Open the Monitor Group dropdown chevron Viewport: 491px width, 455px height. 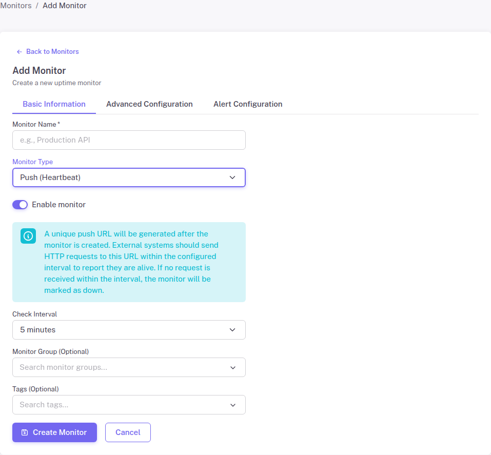click(232, 367)
